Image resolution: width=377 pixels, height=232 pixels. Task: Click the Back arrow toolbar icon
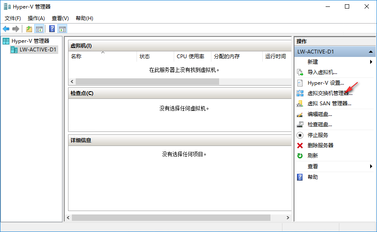coord(6,29)
